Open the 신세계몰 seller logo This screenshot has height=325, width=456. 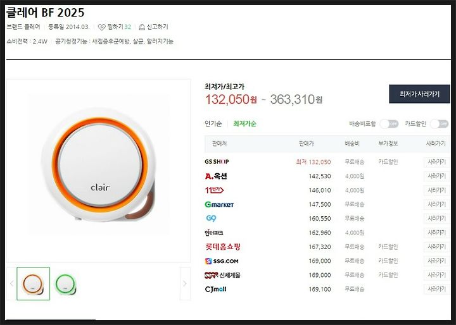222,275
